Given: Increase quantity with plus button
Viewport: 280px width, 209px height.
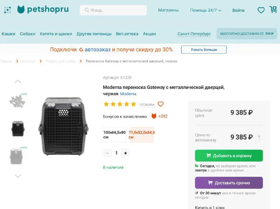Looking at the screenshot, I should (x=125, y=153).
